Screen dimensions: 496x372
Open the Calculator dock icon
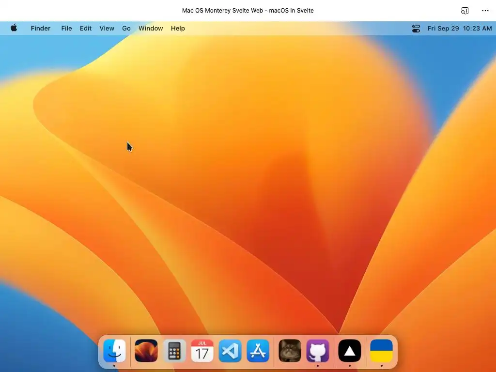(174, 351)
